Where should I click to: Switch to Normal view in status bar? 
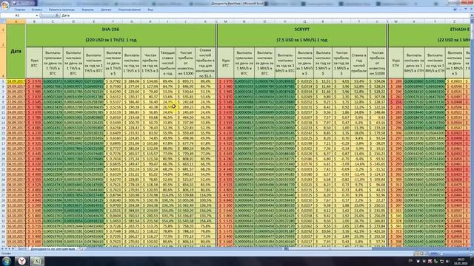[x=417, y=253]
